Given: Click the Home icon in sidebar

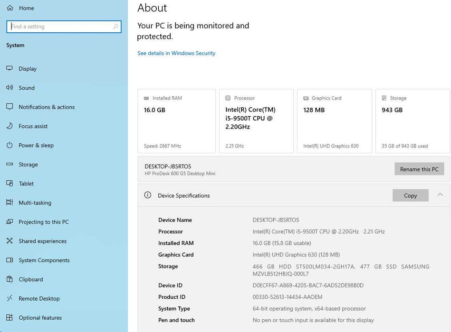Looking at the screenshot, I should pos(10,8).
